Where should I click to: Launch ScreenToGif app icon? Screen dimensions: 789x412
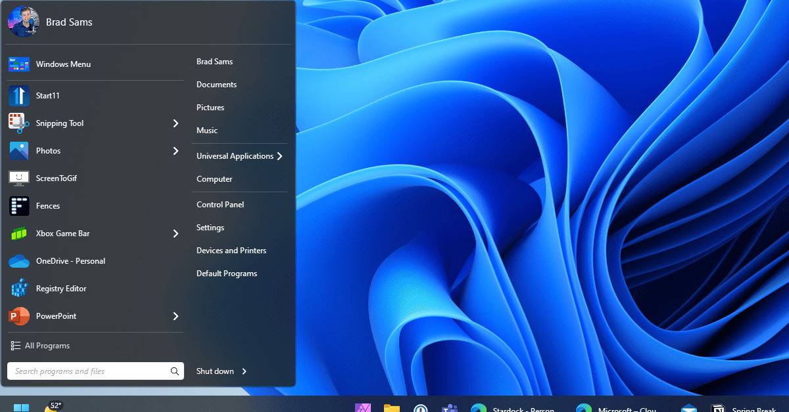19,178
